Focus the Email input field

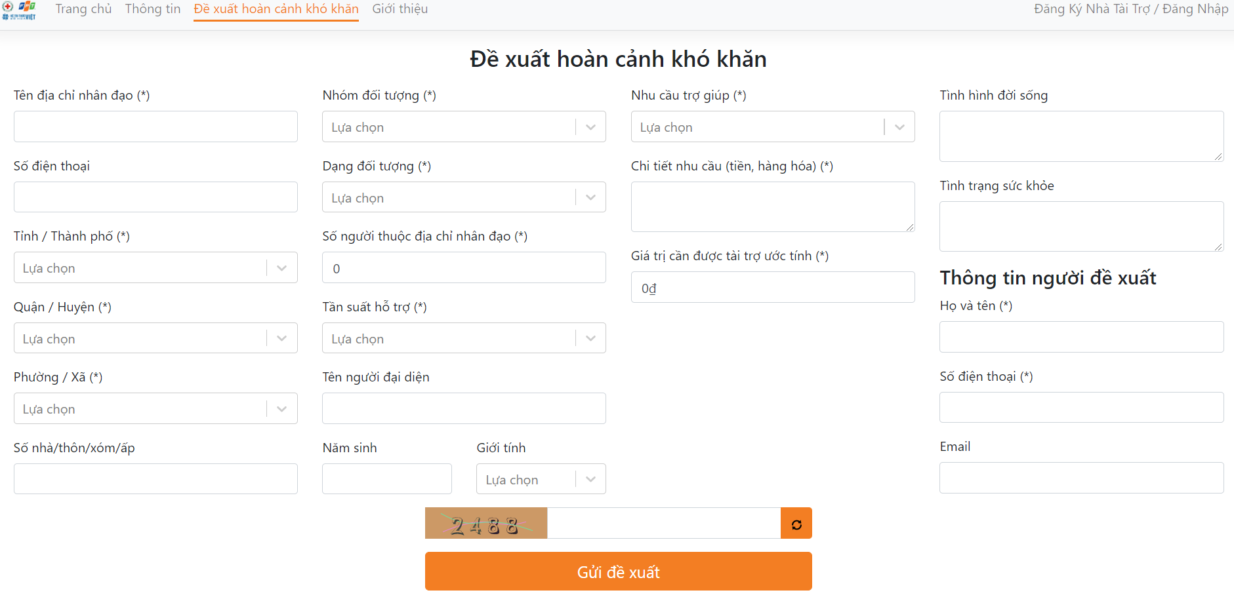tap(1080, 478)
